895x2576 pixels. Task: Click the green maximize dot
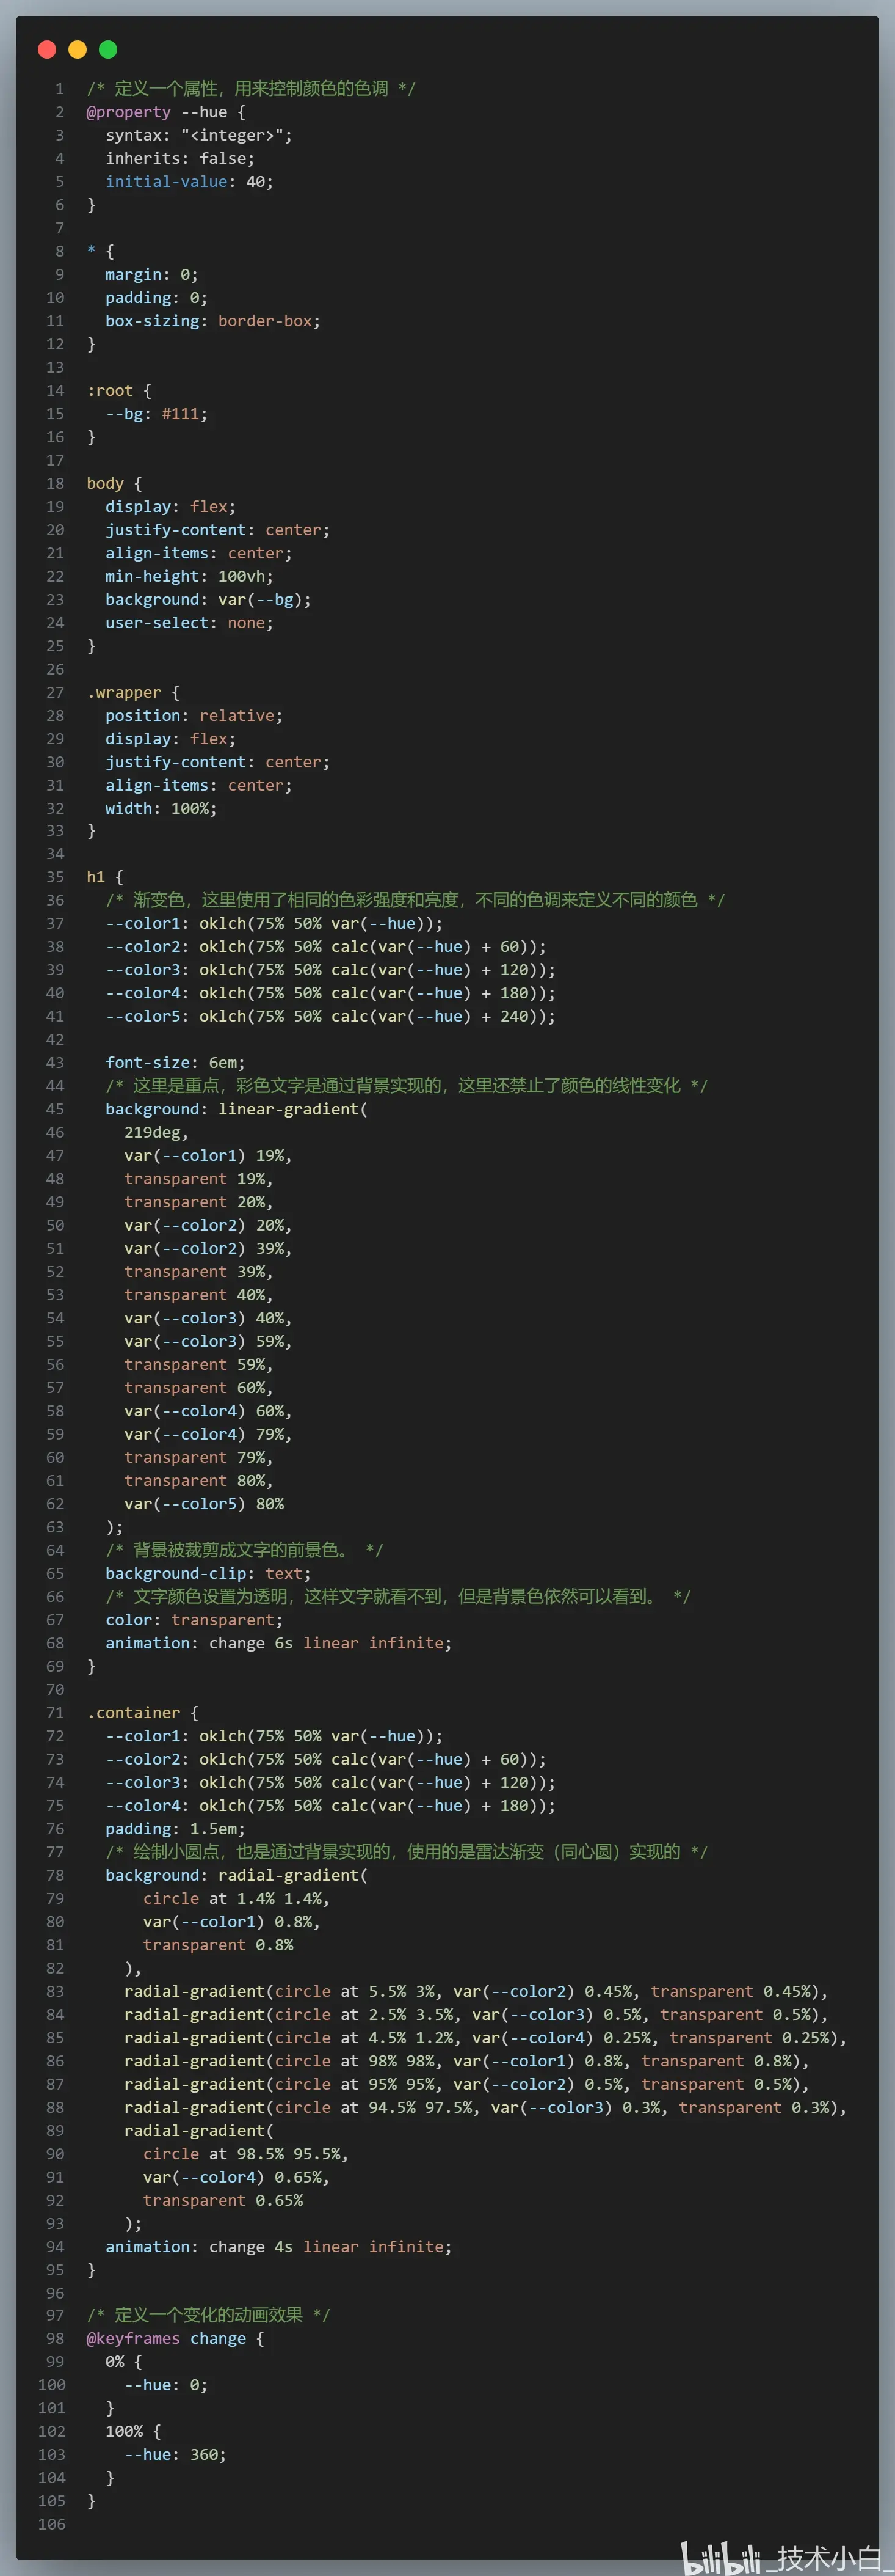point(108,49)
